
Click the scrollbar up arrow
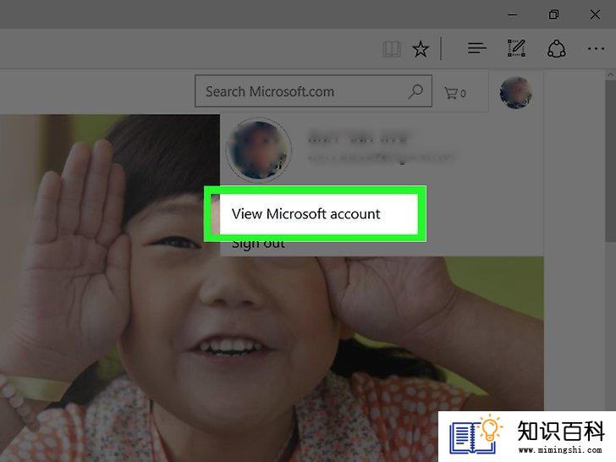pyautogui.click(x=611, y=74)
